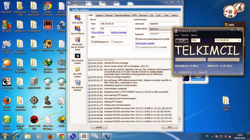250x140 pixels.
Task: Switch to the Options tab
Action: pos(99,15)
